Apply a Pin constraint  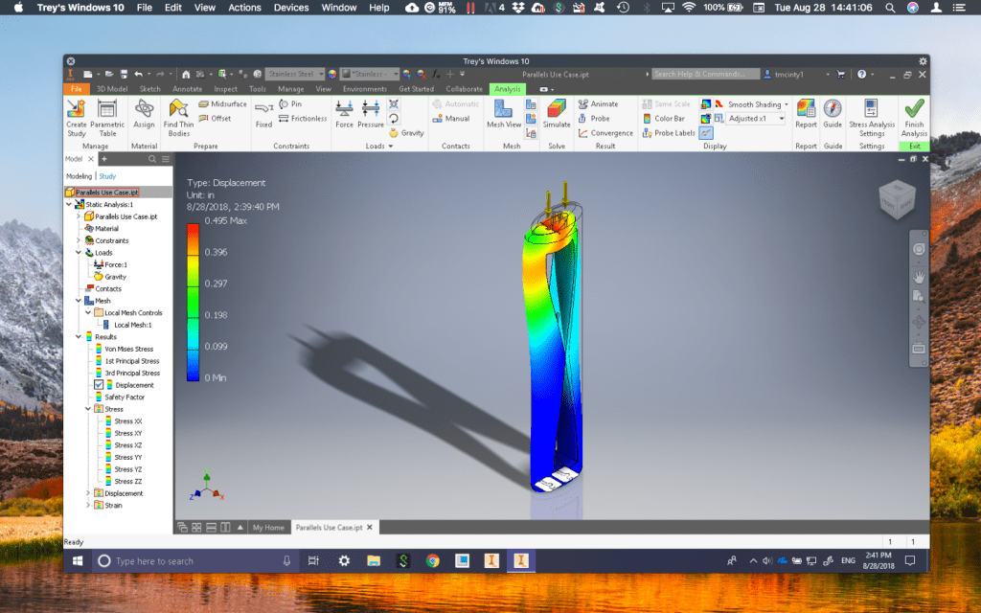tap(290, 103)
